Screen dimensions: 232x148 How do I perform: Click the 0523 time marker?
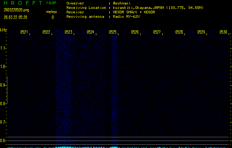coord(68,32)
